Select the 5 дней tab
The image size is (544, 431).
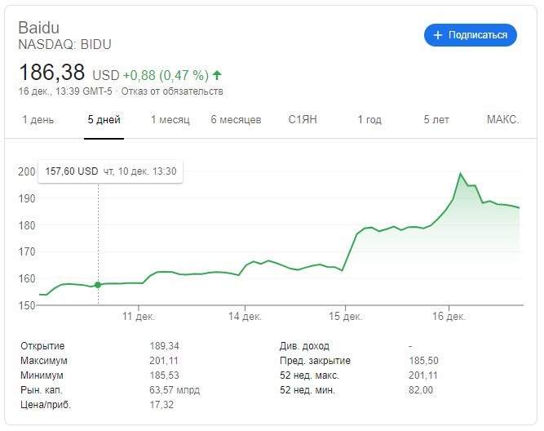104,120
